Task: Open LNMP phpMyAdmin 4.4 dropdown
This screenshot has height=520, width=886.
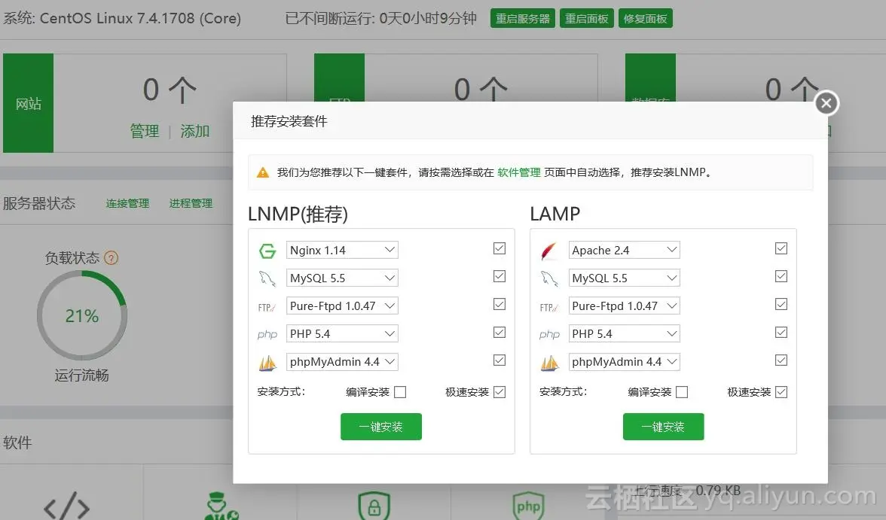Action: [x=342, y=362]
